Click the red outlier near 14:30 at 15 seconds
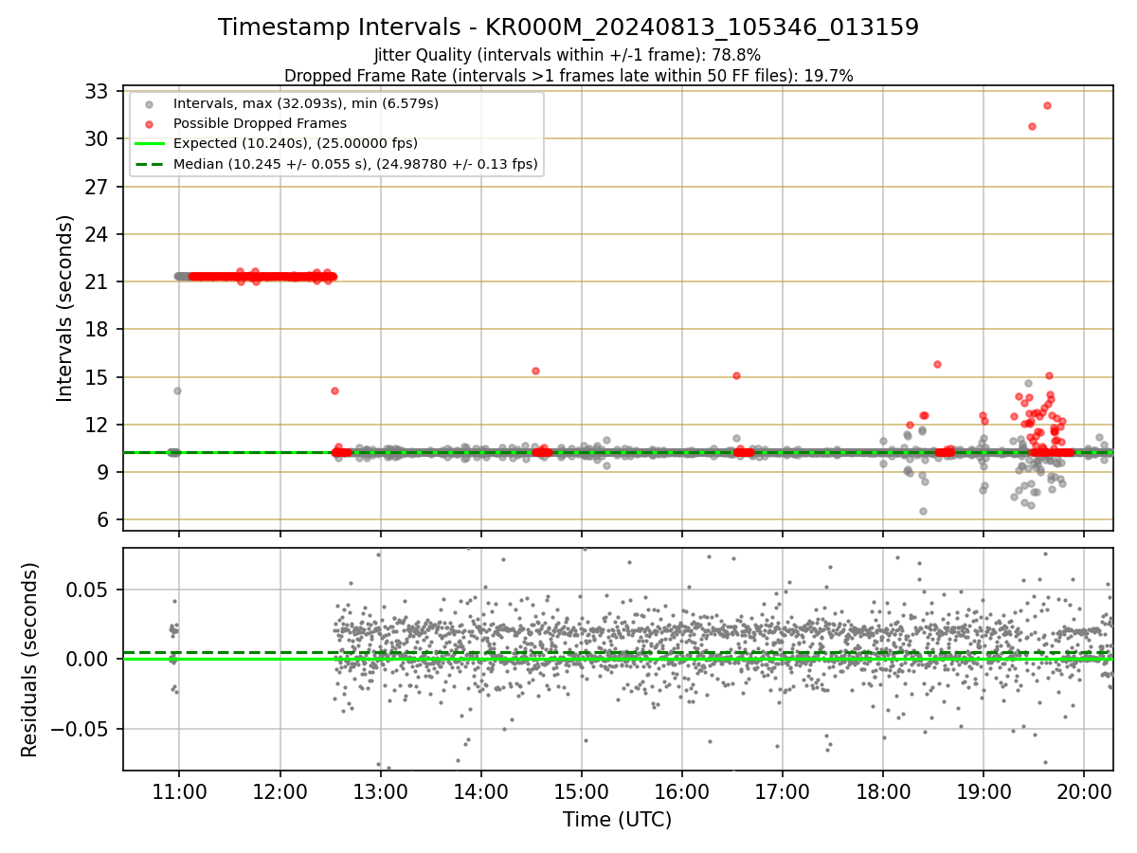 [535, 371]
